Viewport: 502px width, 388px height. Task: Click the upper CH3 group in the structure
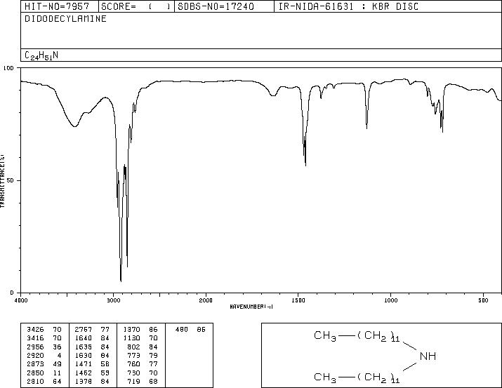pyautogui.click(x=325, y=336)
